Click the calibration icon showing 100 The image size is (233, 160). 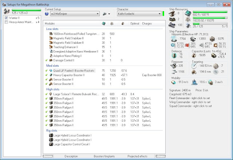pos(172,25)
